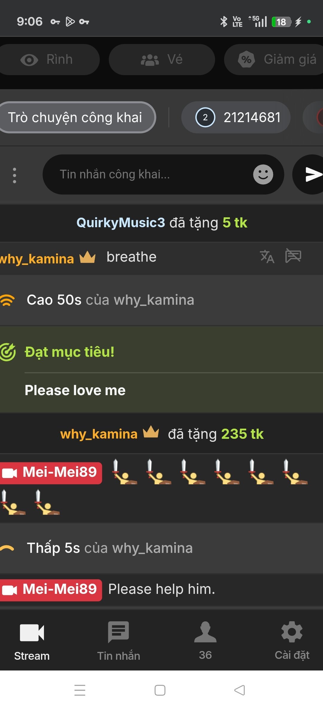The image size is (323, 710).
Task: Open Cài đặt settings
Action: (292, 639)
